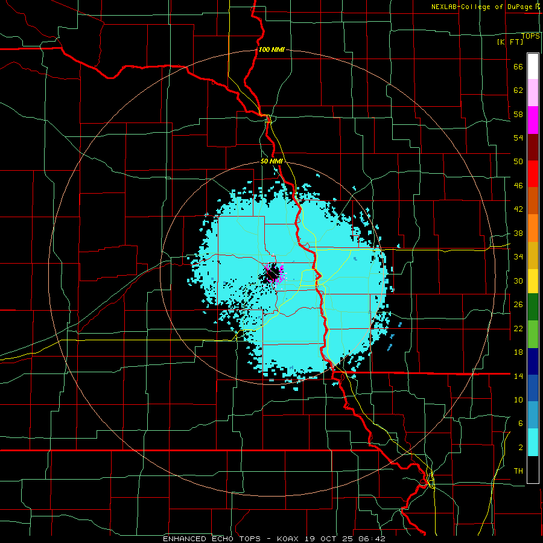Click the 'ENHANCED ECHO TOPS' caption text

click(x=212, y=539)
